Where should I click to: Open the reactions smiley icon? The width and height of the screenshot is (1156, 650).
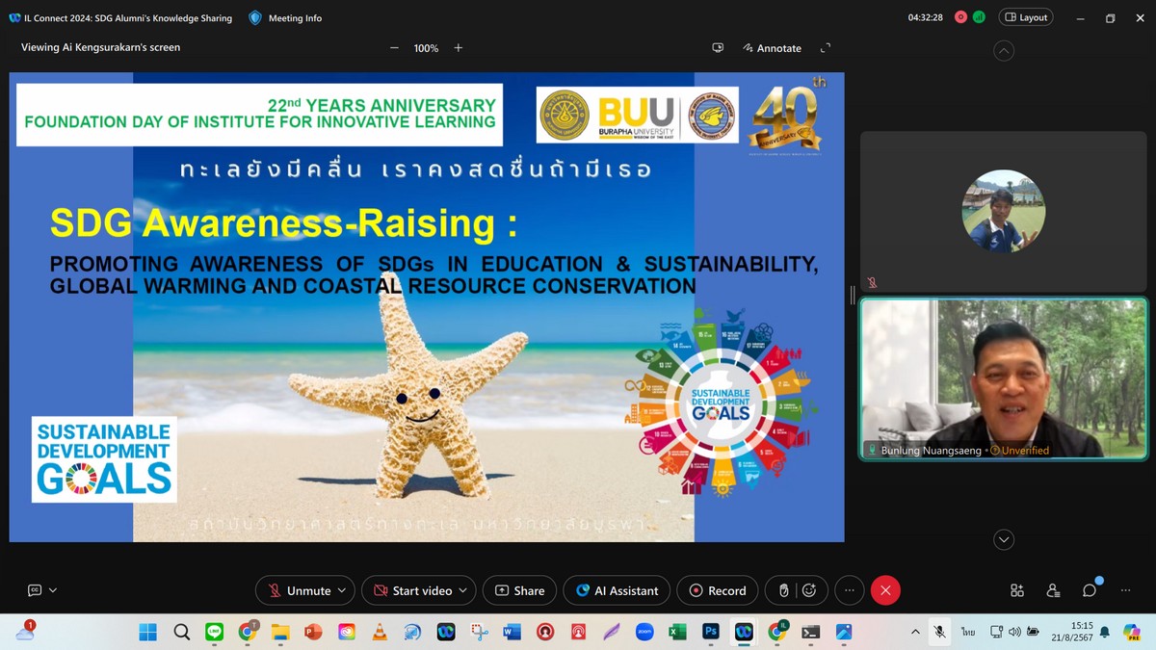(809, 590)
